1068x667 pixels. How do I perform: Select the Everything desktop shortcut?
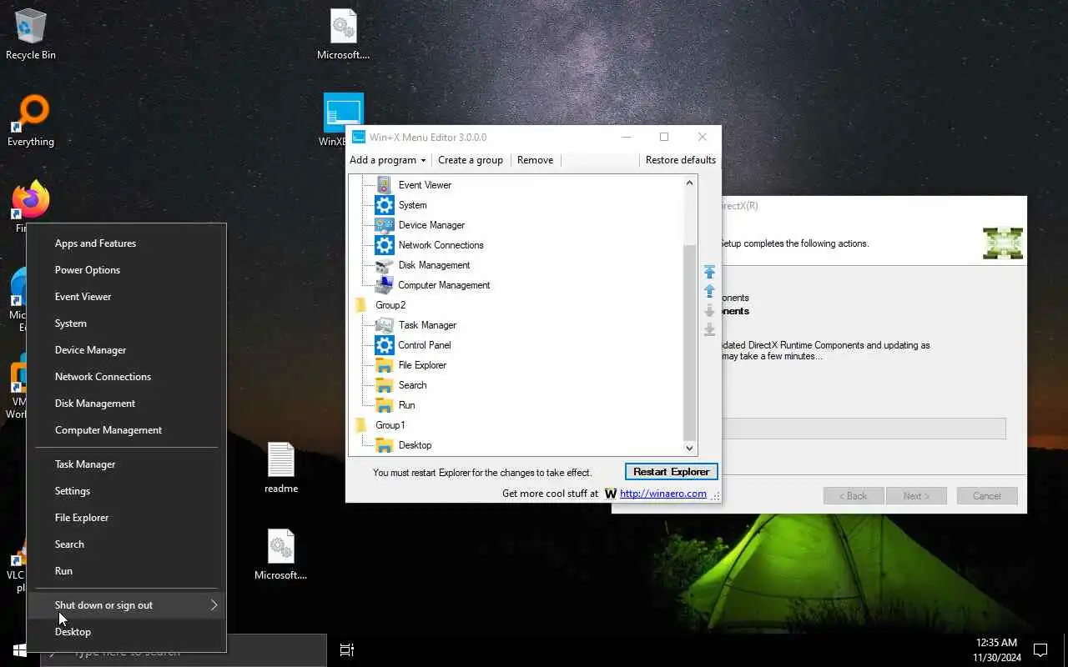point(31,121)
